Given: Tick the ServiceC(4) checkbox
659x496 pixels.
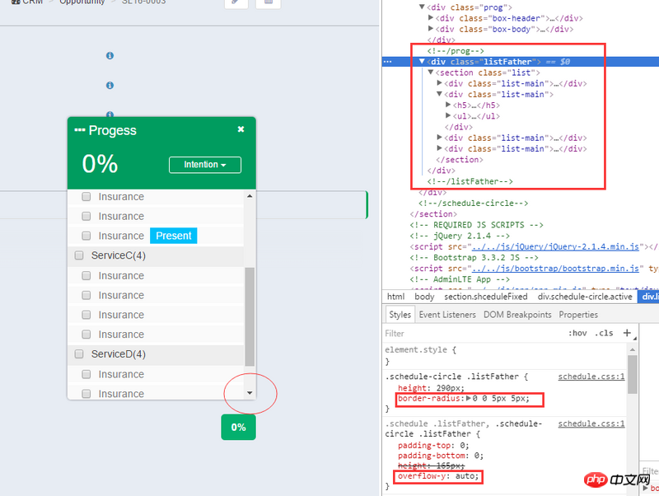Looking at the screenshot, I should pyautogui.click(x=79, y=255).
